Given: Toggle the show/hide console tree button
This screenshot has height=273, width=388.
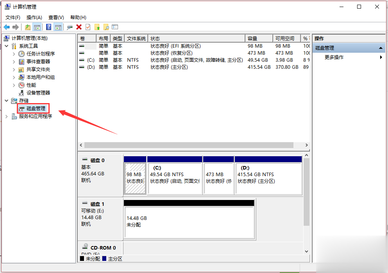Looking at the screenshot, I should tap(37, 27).
